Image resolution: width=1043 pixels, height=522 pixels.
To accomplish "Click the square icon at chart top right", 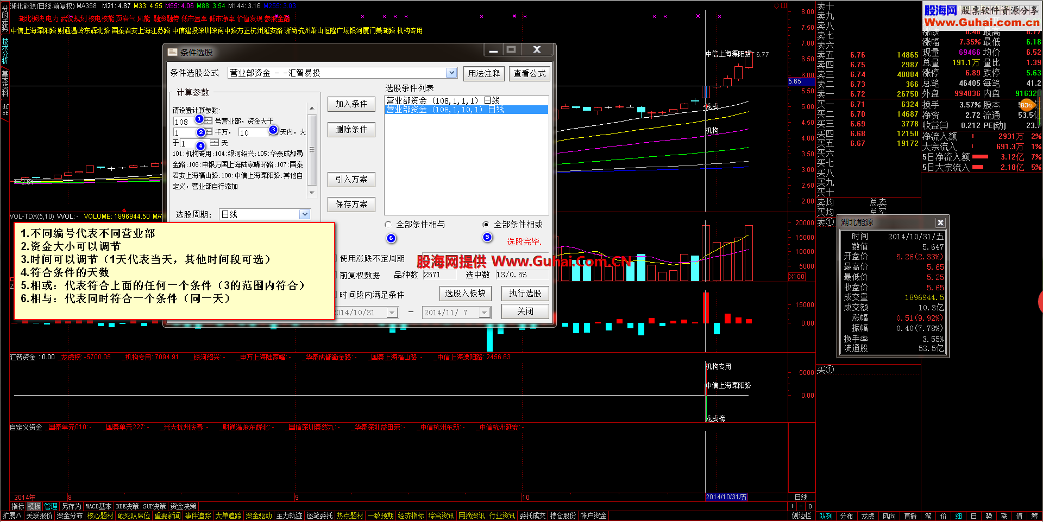I will [x=784, y=6].
